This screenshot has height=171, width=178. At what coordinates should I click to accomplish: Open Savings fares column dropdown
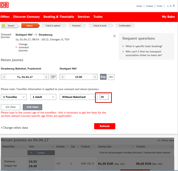click(x=133, y=147)
